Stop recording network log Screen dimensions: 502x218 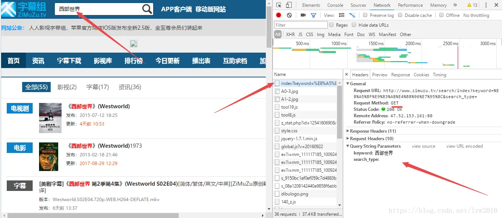click(x=279, y=15)
